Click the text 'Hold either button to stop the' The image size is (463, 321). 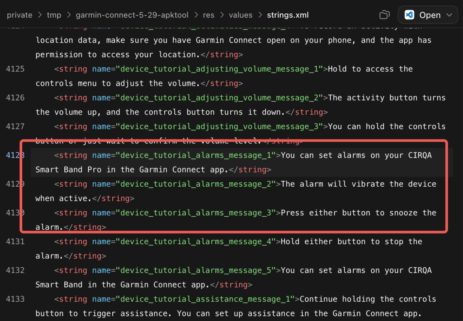pyautogui.click(x=352, y=242)
